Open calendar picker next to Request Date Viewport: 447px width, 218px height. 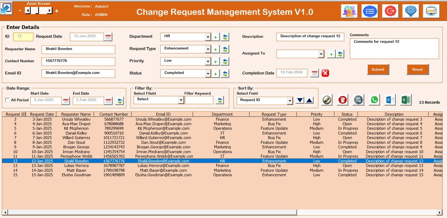108,37
